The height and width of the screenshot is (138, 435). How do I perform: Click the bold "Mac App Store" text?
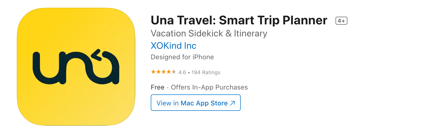(x=204, y=103)
